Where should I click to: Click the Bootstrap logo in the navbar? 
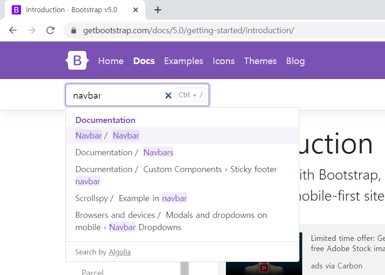point(77,60)
